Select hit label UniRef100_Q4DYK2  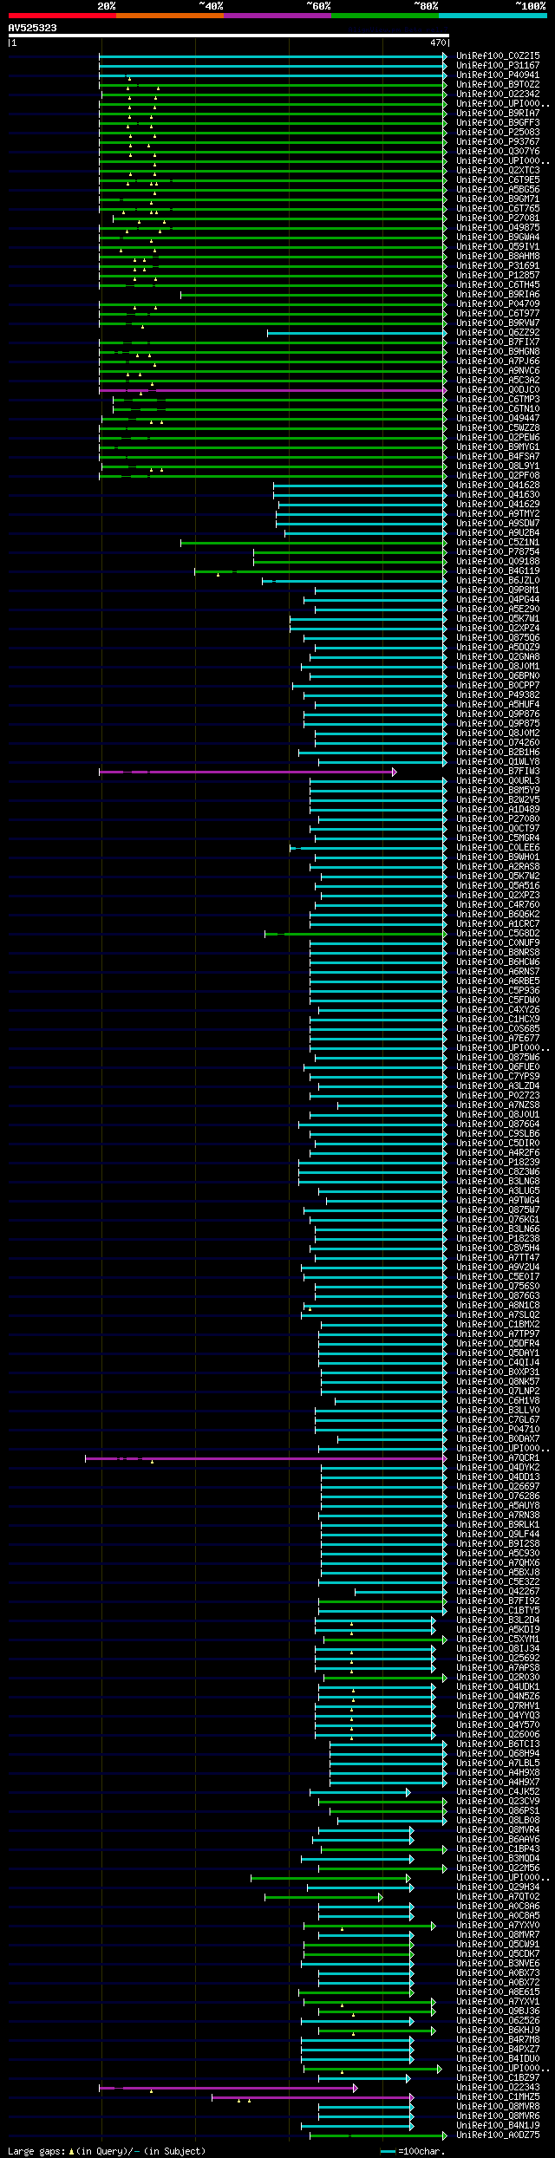point(498,1468)
